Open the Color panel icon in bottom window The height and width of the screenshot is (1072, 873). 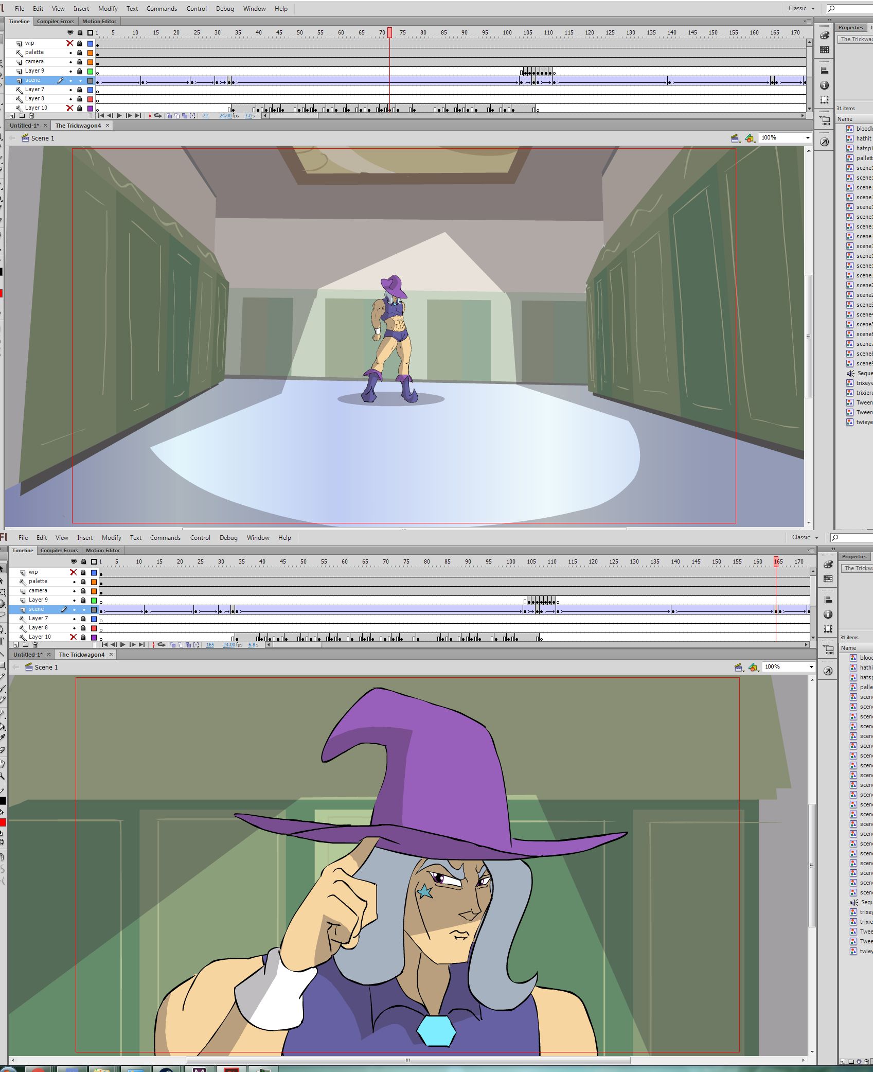(828, 565)
